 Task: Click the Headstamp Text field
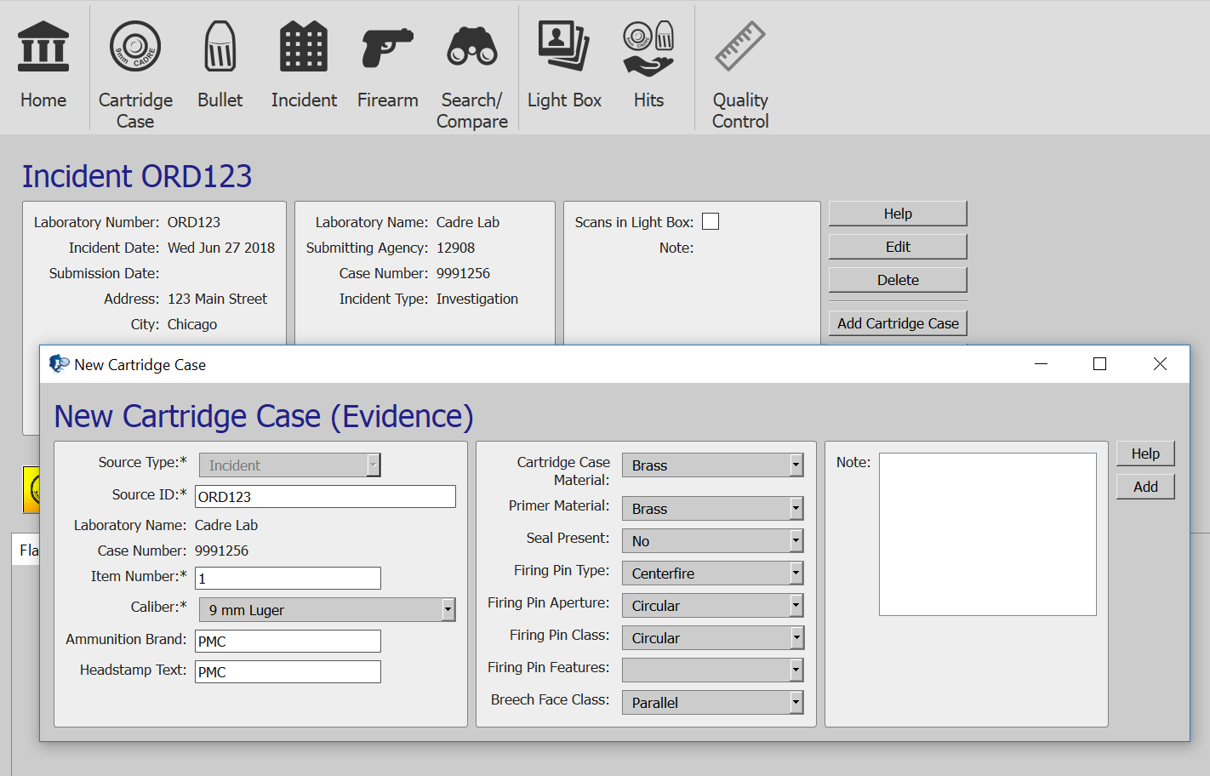288,672
